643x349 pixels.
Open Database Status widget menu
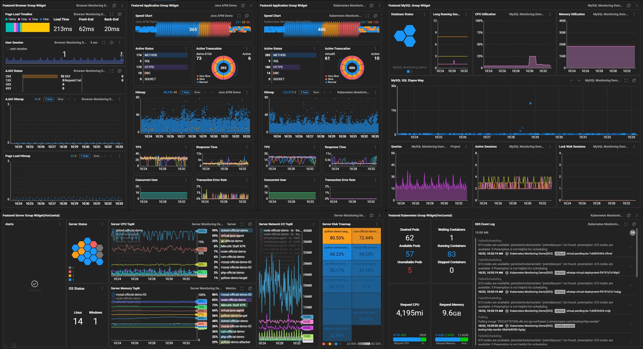tap(424, 14)
